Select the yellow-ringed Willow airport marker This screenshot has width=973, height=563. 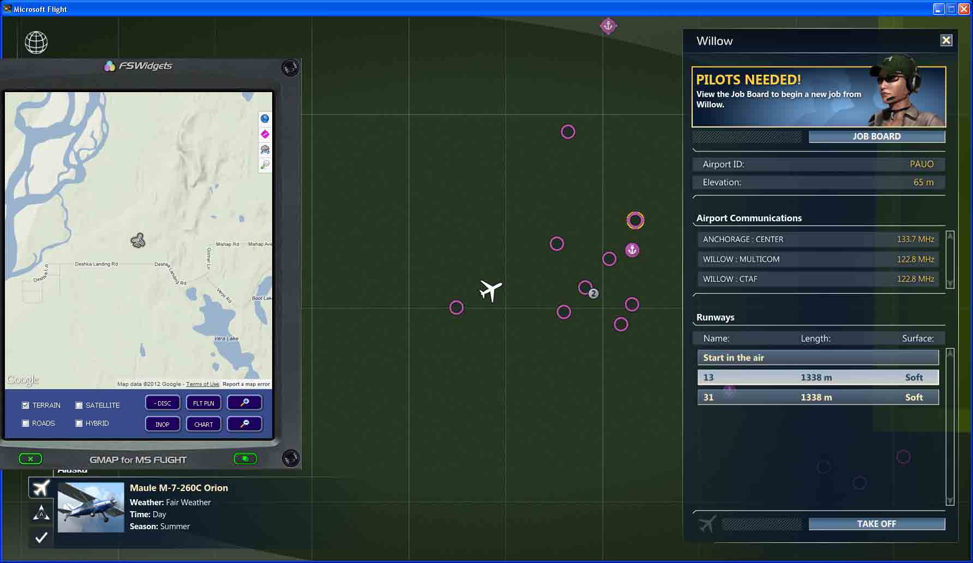[635, 220]
